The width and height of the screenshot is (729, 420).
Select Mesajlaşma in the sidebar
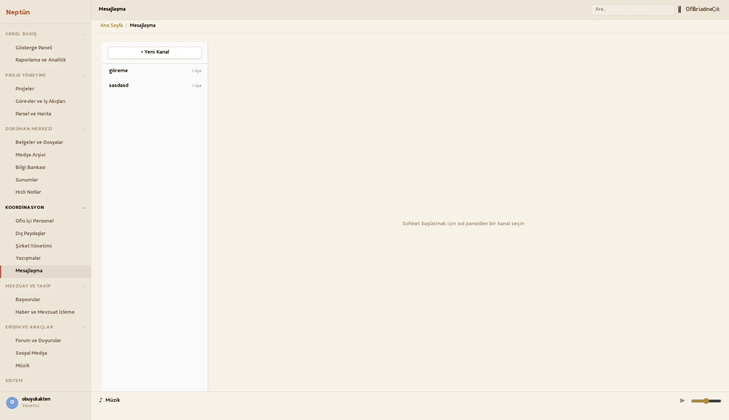(46, 271)
